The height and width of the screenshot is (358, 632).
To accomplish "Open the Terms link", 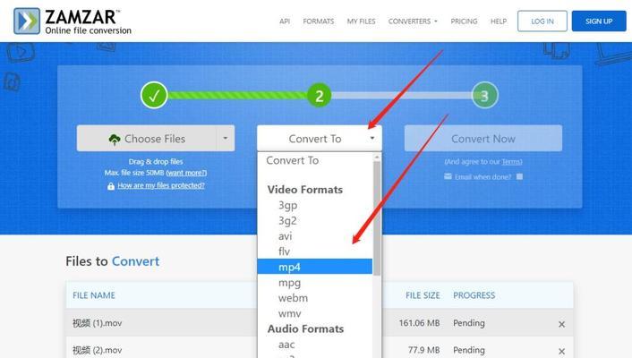I will [511, 162].
